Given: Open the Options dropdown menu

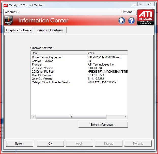Looking at the screenshot, I should point(128,12).
